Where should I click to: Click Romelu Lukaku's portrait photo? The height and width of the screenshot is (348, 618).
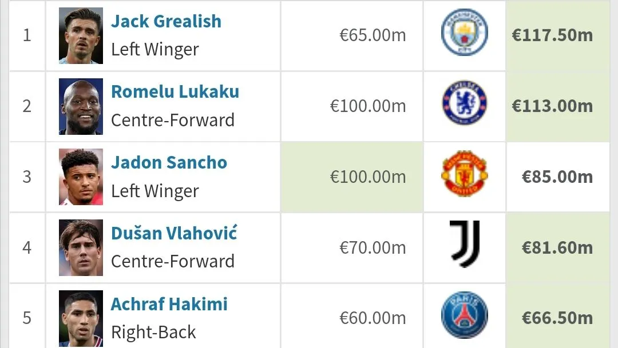[81, 106]
